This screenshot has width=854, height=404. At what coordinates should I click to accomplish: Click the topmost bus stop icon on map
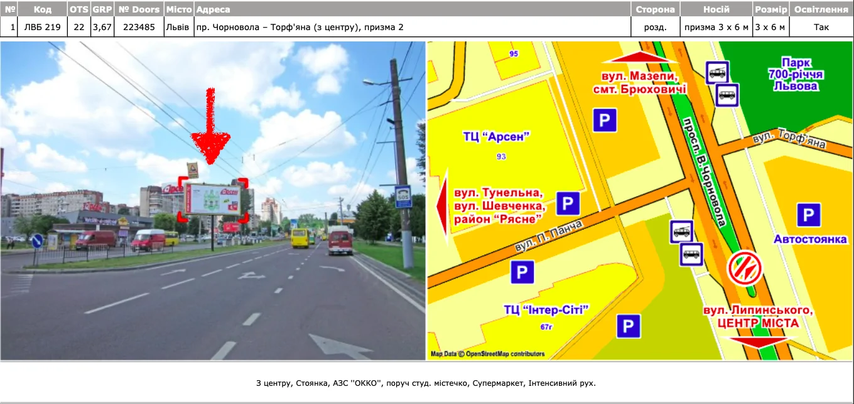point(717,73)
